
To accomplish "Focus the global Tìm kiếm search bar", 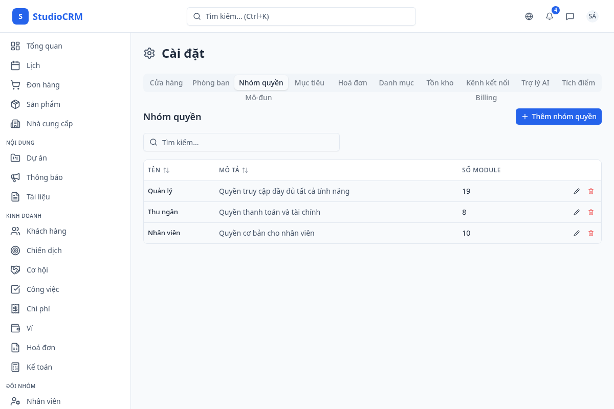I will 301,16.
